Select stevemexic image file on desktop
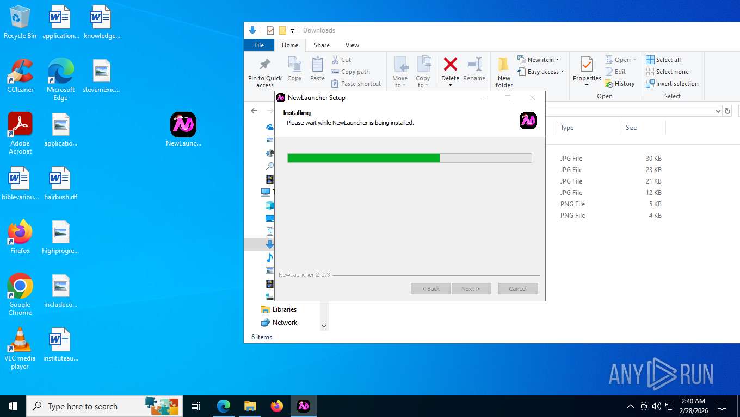This screenshot has width=740, height=417. (x=102, y=77)
